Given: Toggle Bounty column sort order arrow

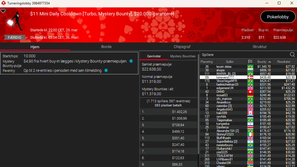Looking at the screenshot, I should click(269, 62).
